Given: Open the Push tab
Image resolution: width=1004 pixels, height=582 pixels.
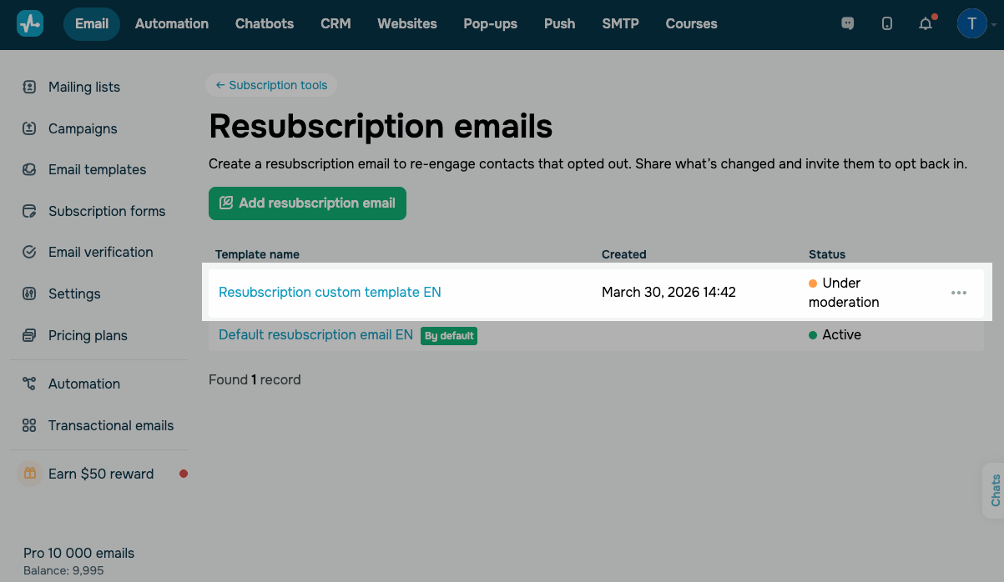Looking at the screenshot, I should point(559,23).
